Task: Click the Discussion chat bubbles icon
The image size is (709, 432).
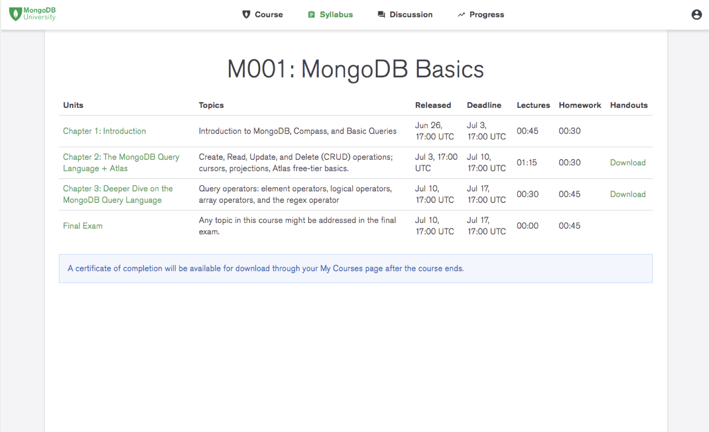Action: [x=381, y=15]
